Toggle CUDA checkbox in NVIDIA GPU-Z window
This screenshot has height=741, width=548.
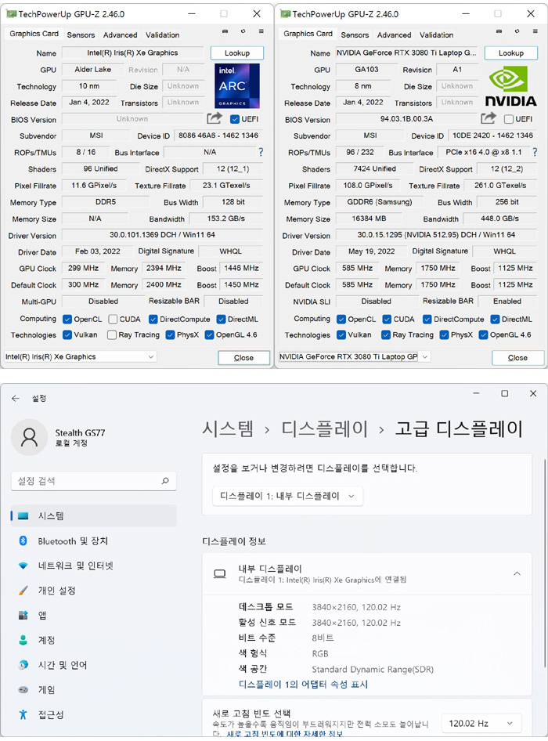tap(387, 320)
